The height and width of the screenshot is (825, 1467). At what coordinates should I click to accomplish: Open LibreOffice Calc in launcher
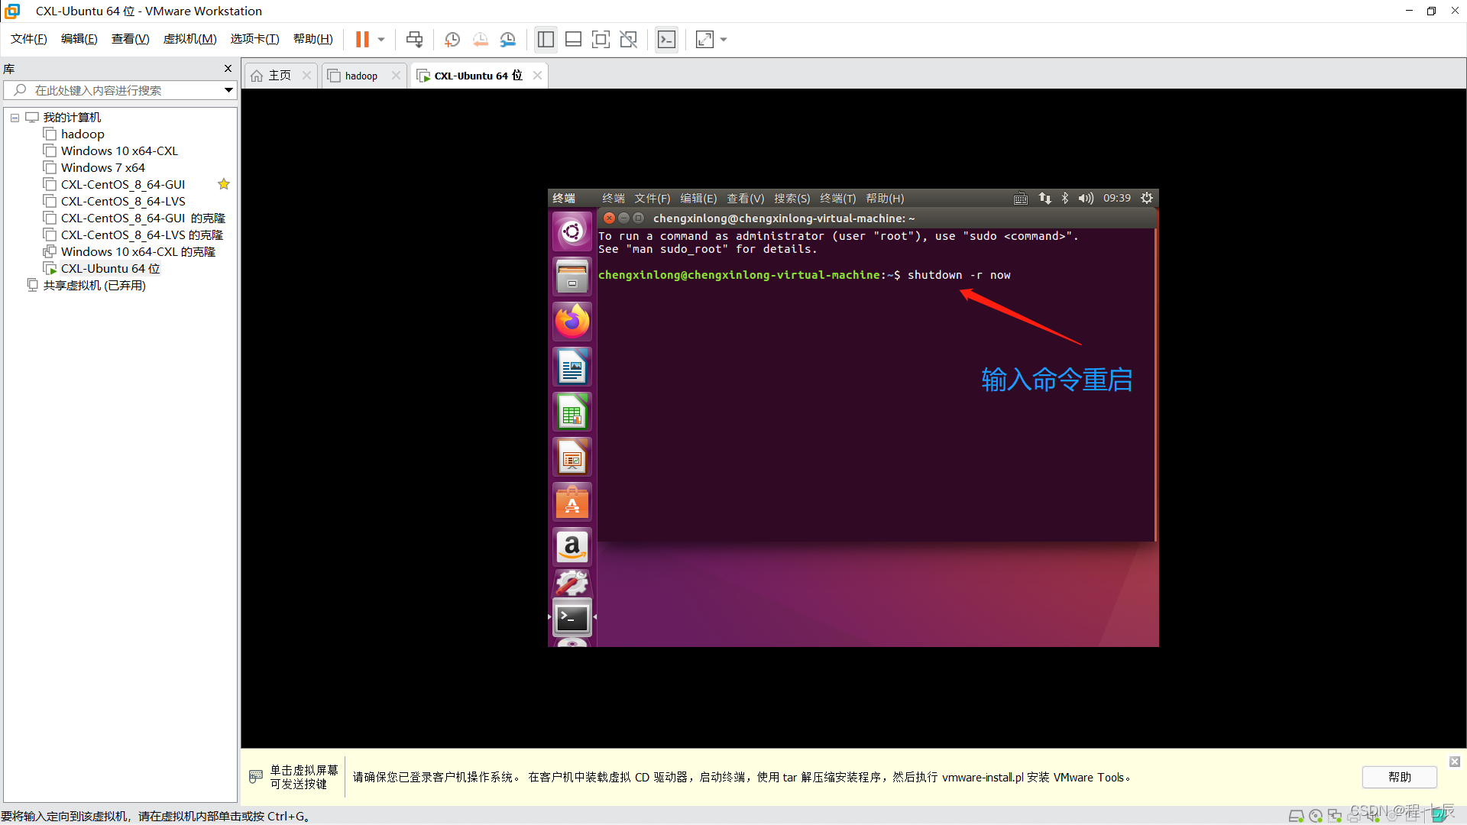tap(572, 412)
